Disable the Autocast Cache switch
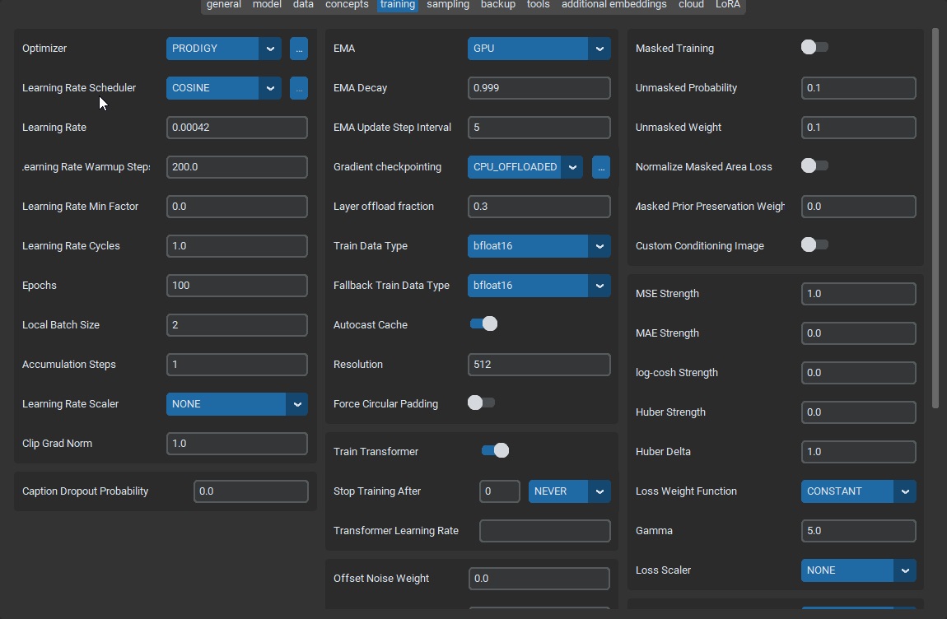This screenshot has width=947, height=619. pos(483,323)
